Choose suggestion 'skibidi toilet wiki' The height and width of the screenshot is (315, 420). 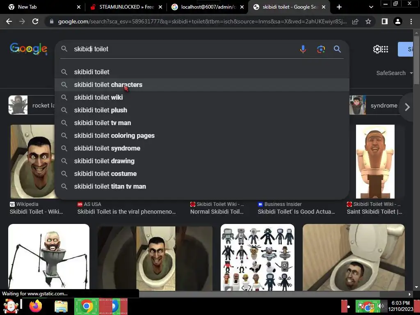click(202, 98)
